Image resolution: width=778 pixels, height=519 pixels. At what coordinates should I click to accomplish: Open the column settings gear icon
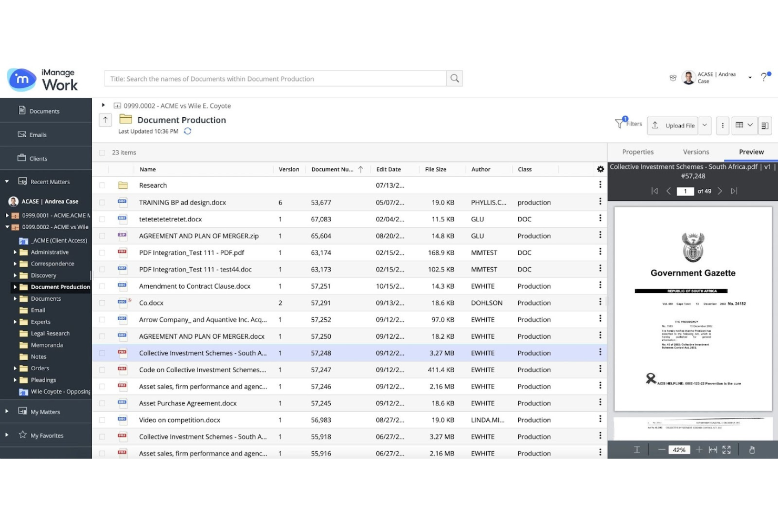(x=600, y=169)
